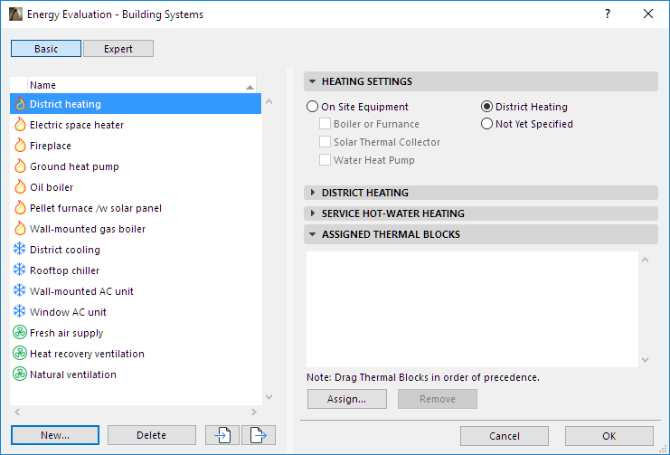Select the 'Natural ventilation' entry
The height and width of the screenshot is (455, 670).
point(136,374)
